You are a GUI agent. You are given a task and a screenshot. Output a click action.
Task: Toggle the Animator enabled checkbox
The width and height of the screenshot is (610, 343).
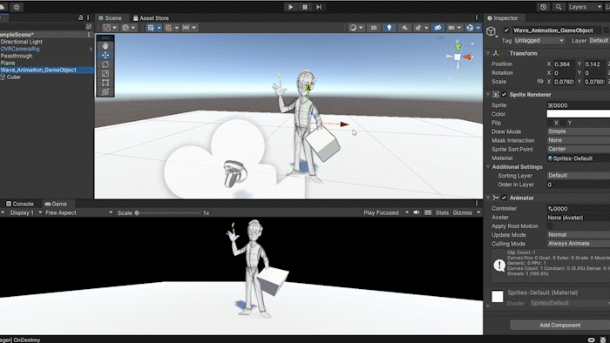505,198
